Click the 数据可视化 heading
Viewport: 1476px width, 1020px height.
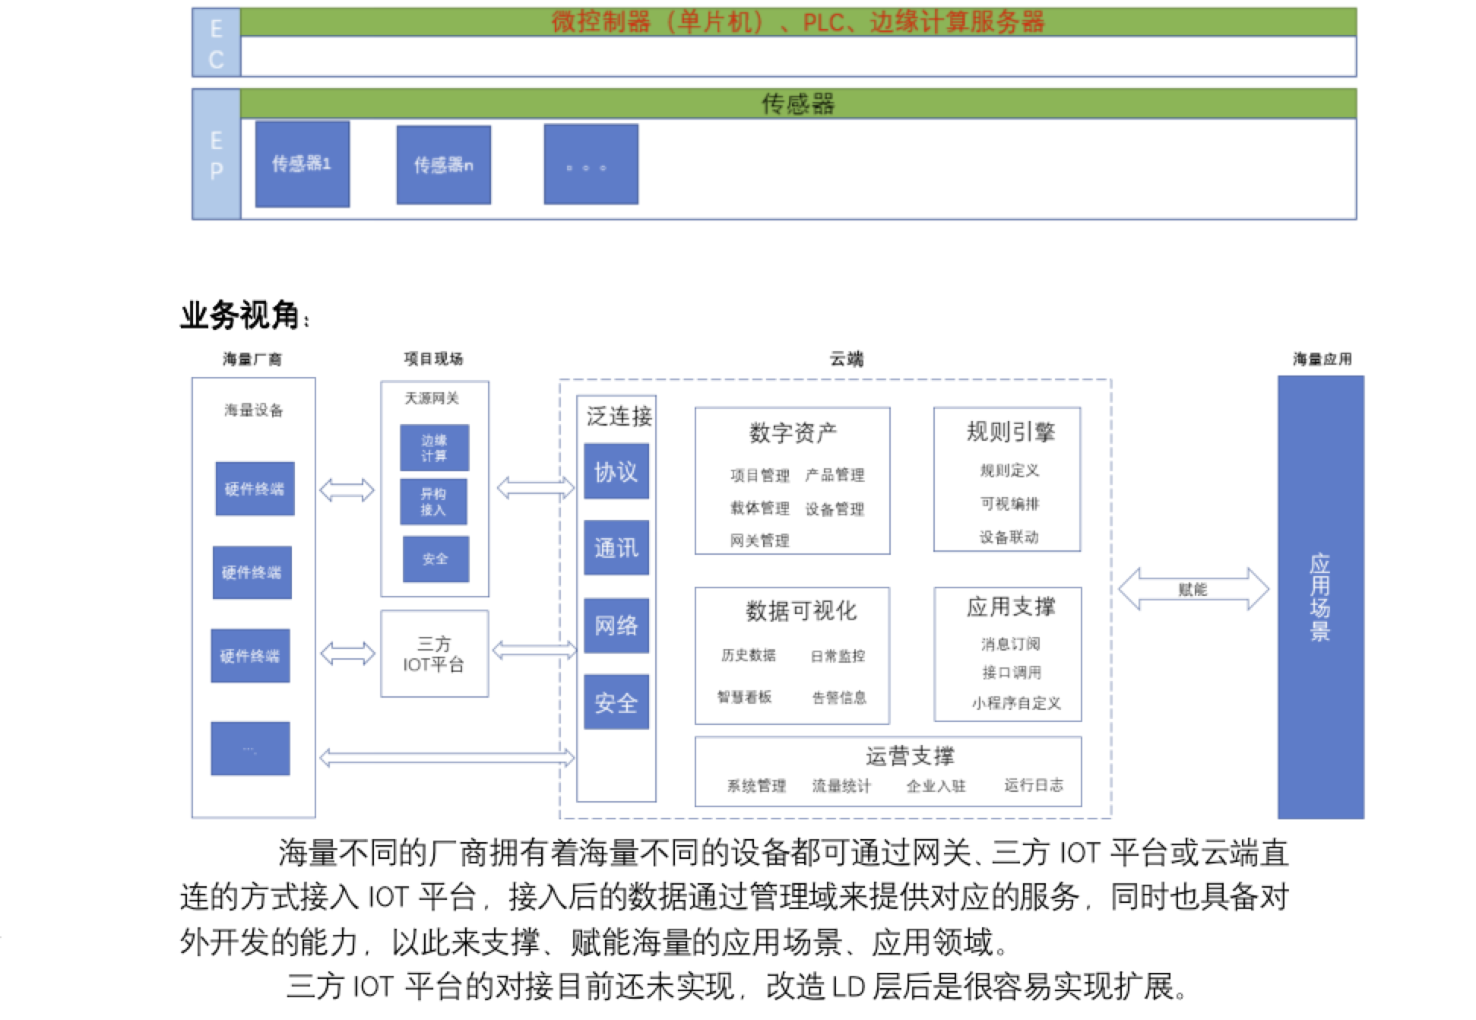800,611
